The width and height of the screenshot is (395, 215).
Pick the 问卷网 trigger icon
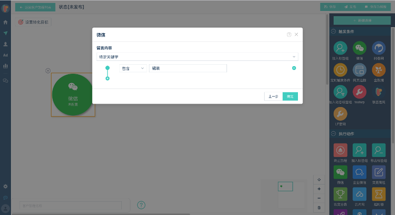coord(379,48)
